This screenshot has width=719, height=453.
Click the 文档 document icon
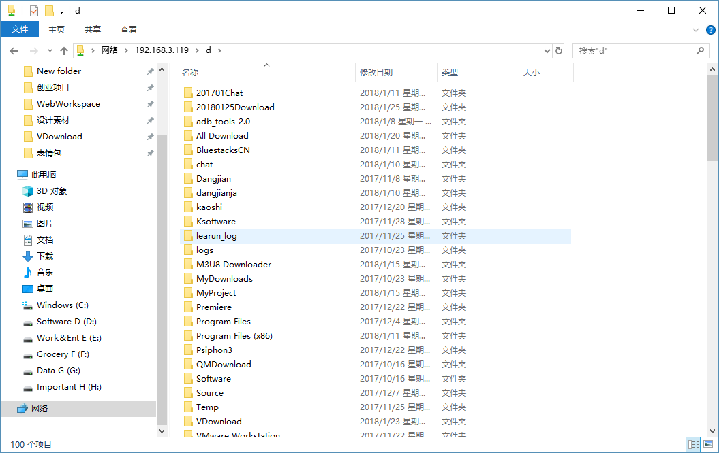coord(28,240)
